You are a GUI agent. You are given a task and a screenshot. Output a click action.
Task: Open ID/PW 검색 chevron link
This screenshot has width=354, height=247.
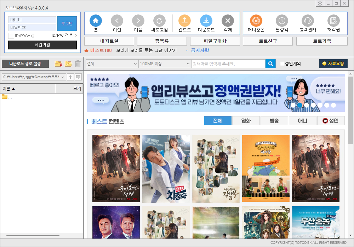(x=64, y=35)
